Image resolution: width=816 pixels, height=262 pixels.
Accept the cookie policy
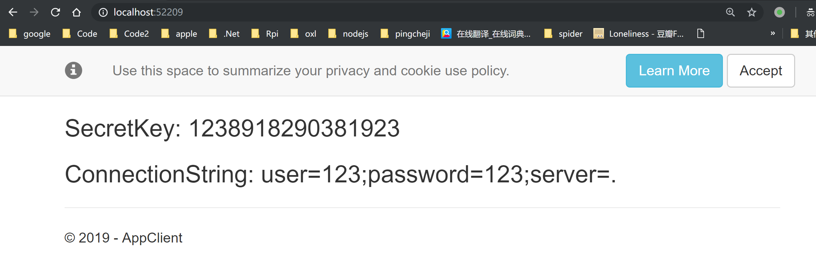(x=761, y=71)
